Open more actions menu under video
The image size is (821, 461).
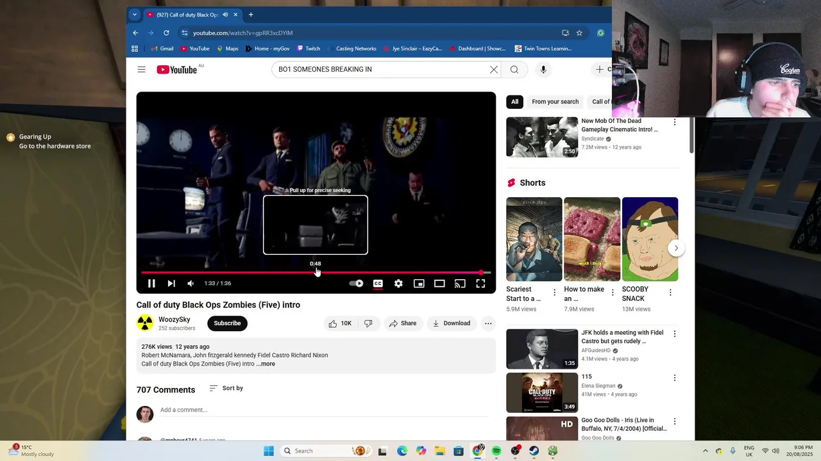click(488, 323)
